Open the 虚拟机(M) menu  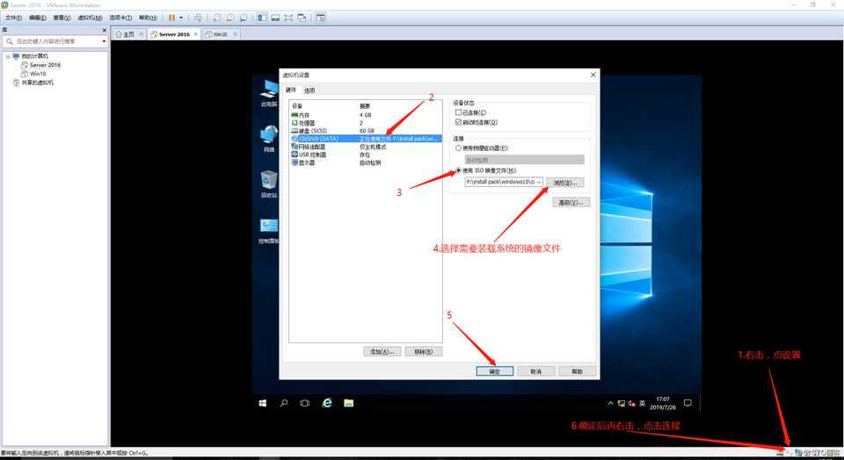(x=90, y=18)
